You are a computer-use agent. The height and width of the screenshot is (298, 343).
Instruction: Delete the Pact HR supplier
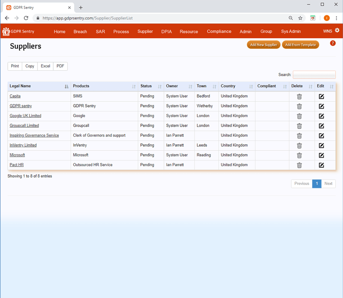pyautogui.click(x=299, y=165)
